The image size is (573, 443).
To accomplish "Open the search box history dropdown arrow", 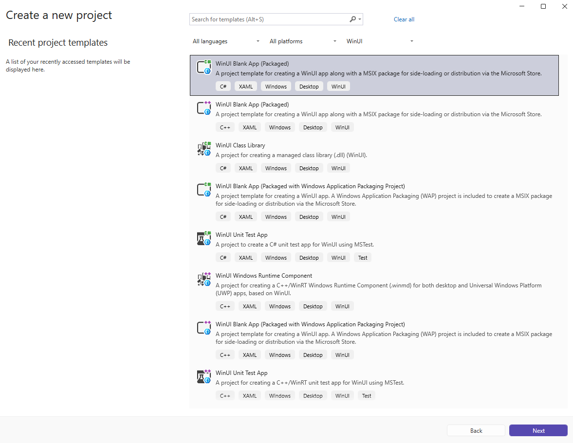I will point(360,19).
